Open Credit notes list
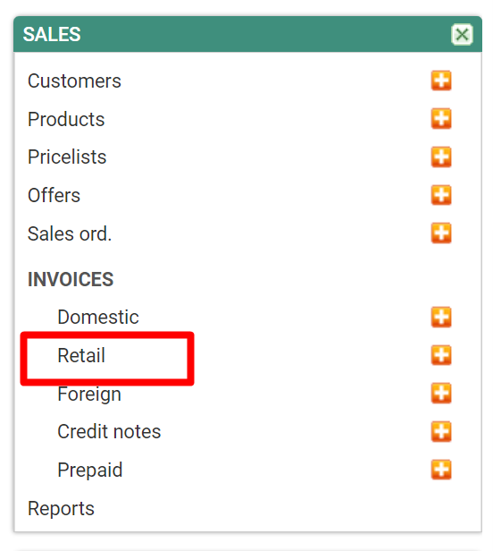Image resolution: width=493 pixels, height=551 pixels. coord(109,431)
